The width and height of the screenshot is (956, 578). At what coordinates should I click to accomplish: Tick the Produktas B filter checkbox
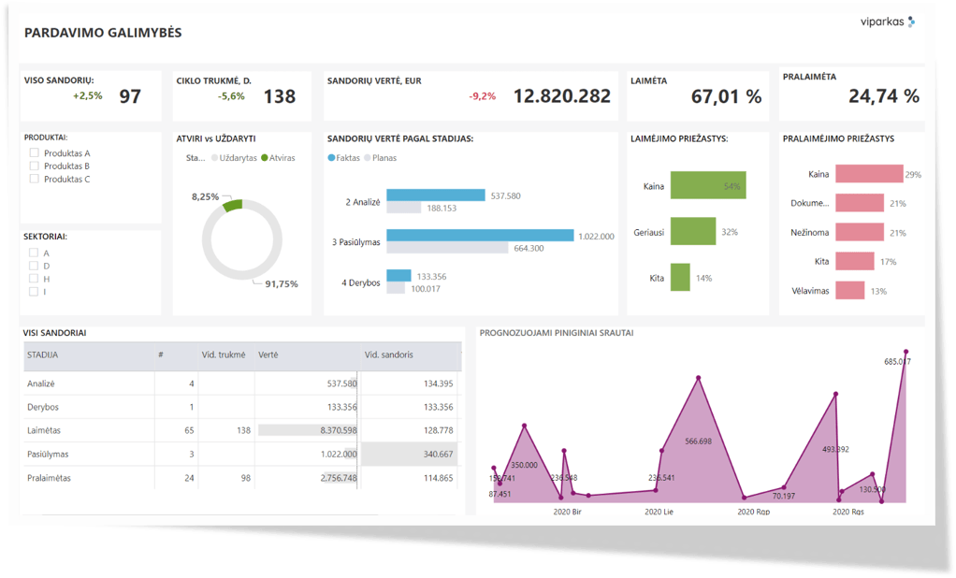click(35, 166)
